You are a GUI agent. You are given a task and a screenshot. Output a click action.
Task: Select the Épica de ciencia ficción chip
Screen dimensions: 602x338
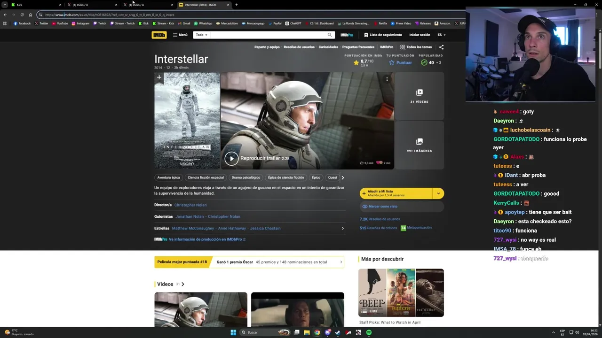click(x=286, y=177)
